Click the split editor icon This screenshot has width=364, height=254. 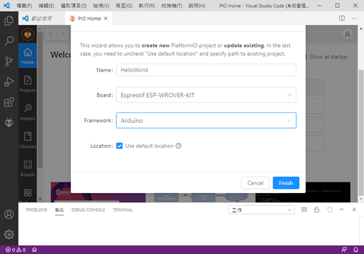342,18
